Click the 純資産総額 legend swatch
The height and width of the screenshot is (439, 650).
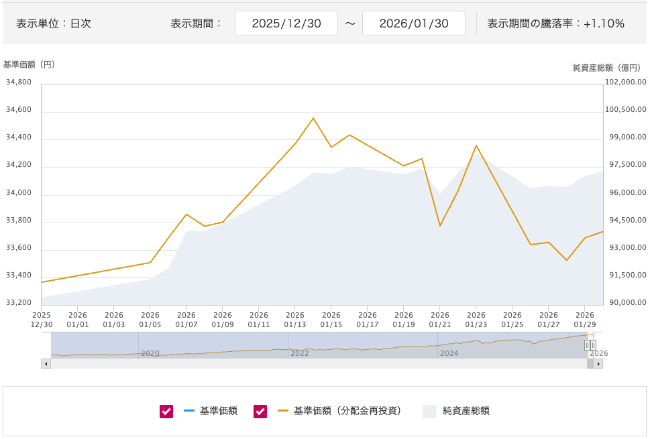click(x=429, y=411)
